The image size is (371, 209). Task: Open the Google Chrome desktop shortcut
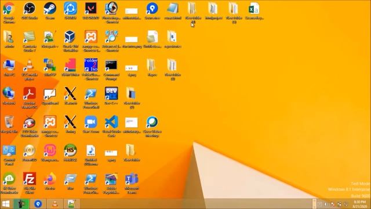[9, 13]
